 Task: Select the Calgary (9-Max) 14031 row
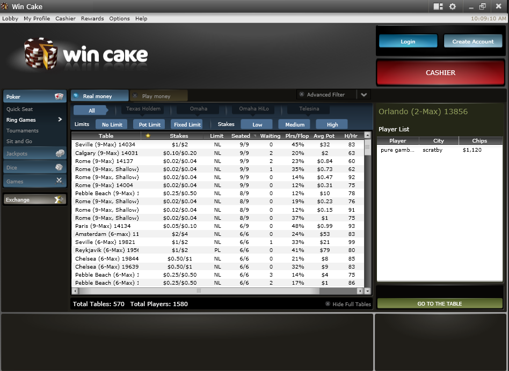pyautogui.click(x=217, y=153)
